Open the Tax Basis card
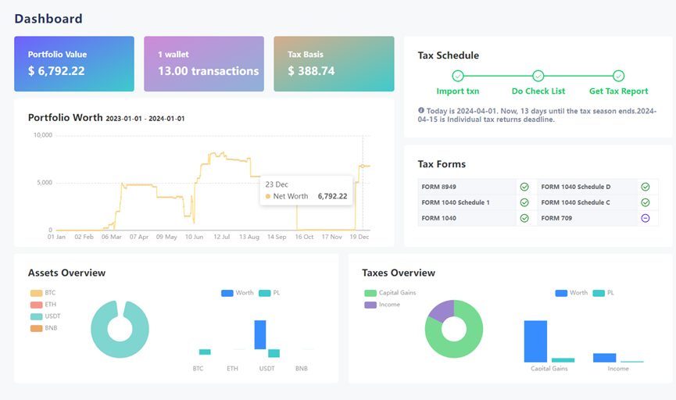 (334, 64)
